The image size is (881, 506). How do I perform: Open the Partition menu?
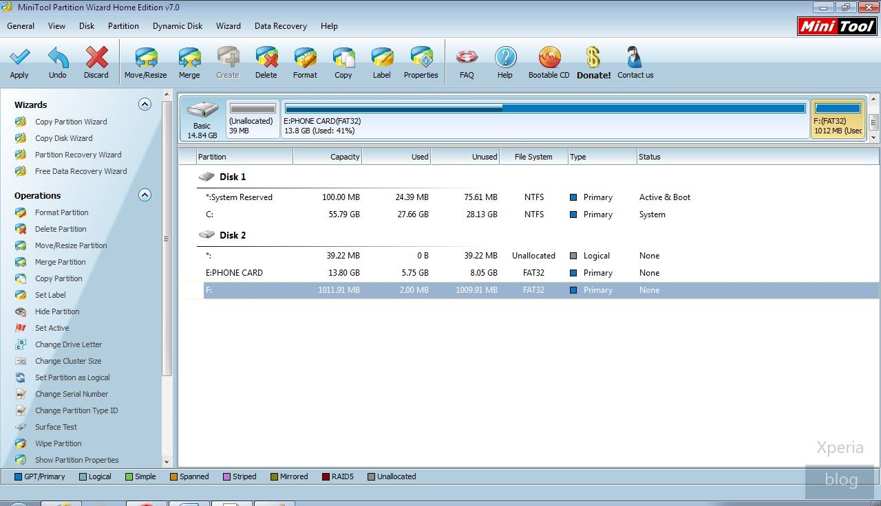[123, 26]
